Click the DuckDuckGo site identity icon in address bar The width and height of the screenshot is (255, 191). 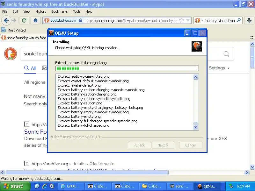click(47, 20)
